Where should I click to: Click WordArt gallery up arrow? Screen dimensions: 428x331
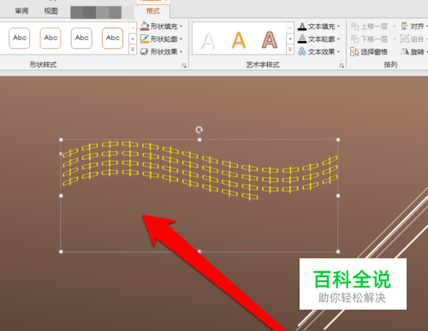pos(290,27)
